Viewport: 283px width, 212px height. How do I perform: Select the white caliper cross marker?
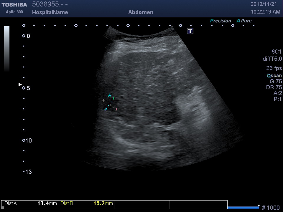pos(103,100)
